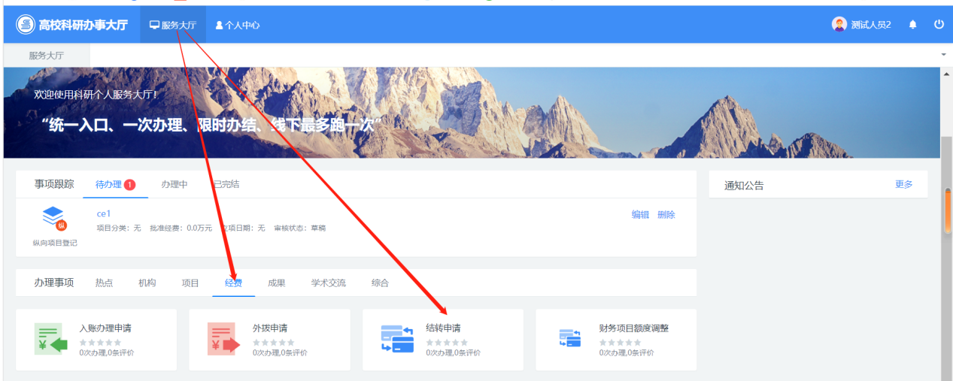The image size is (953, 381).
Task: Open 更多 in 通知公告 panel
Action: coord(903,185)
